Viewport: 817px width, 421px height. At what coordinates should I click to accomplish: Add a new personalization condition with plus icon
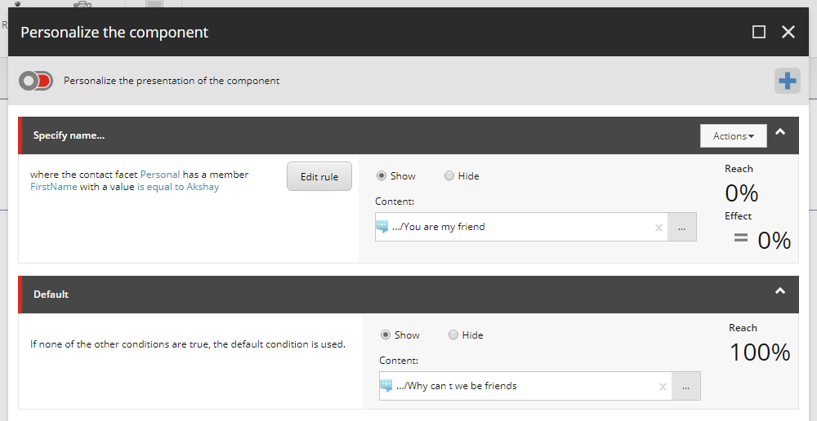[x=788, y=81]
